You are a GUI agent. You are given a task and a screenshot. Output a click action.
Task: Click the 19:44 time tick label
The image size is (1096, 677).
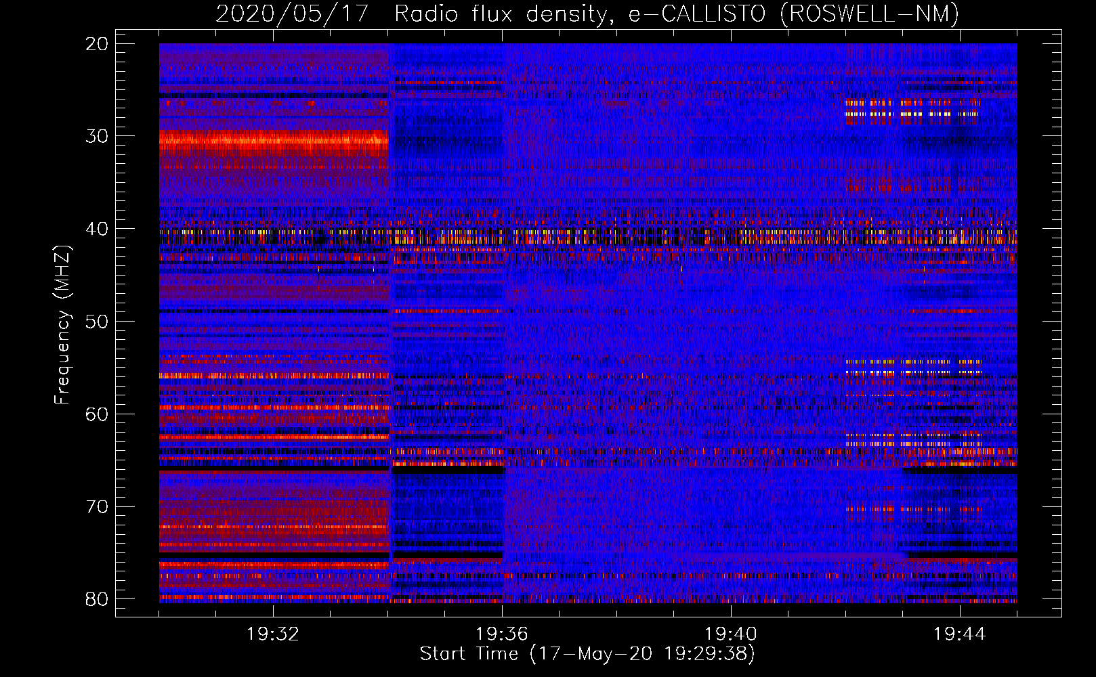point(960,634)
